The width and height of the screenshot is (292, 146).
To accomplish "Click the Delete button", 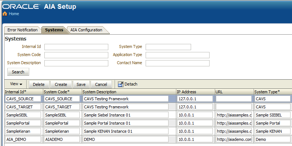I will pyautogui.click(x=38, y=84).
